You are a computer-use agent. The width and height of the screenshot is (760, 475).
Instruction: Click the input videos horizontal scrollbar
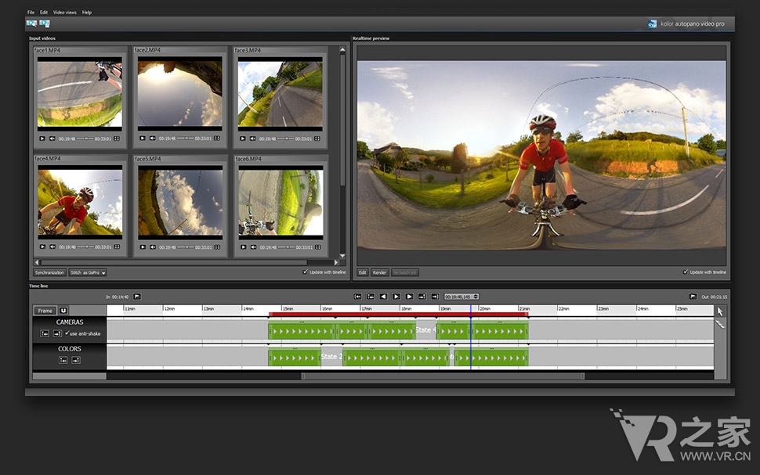tap(175, 262)
